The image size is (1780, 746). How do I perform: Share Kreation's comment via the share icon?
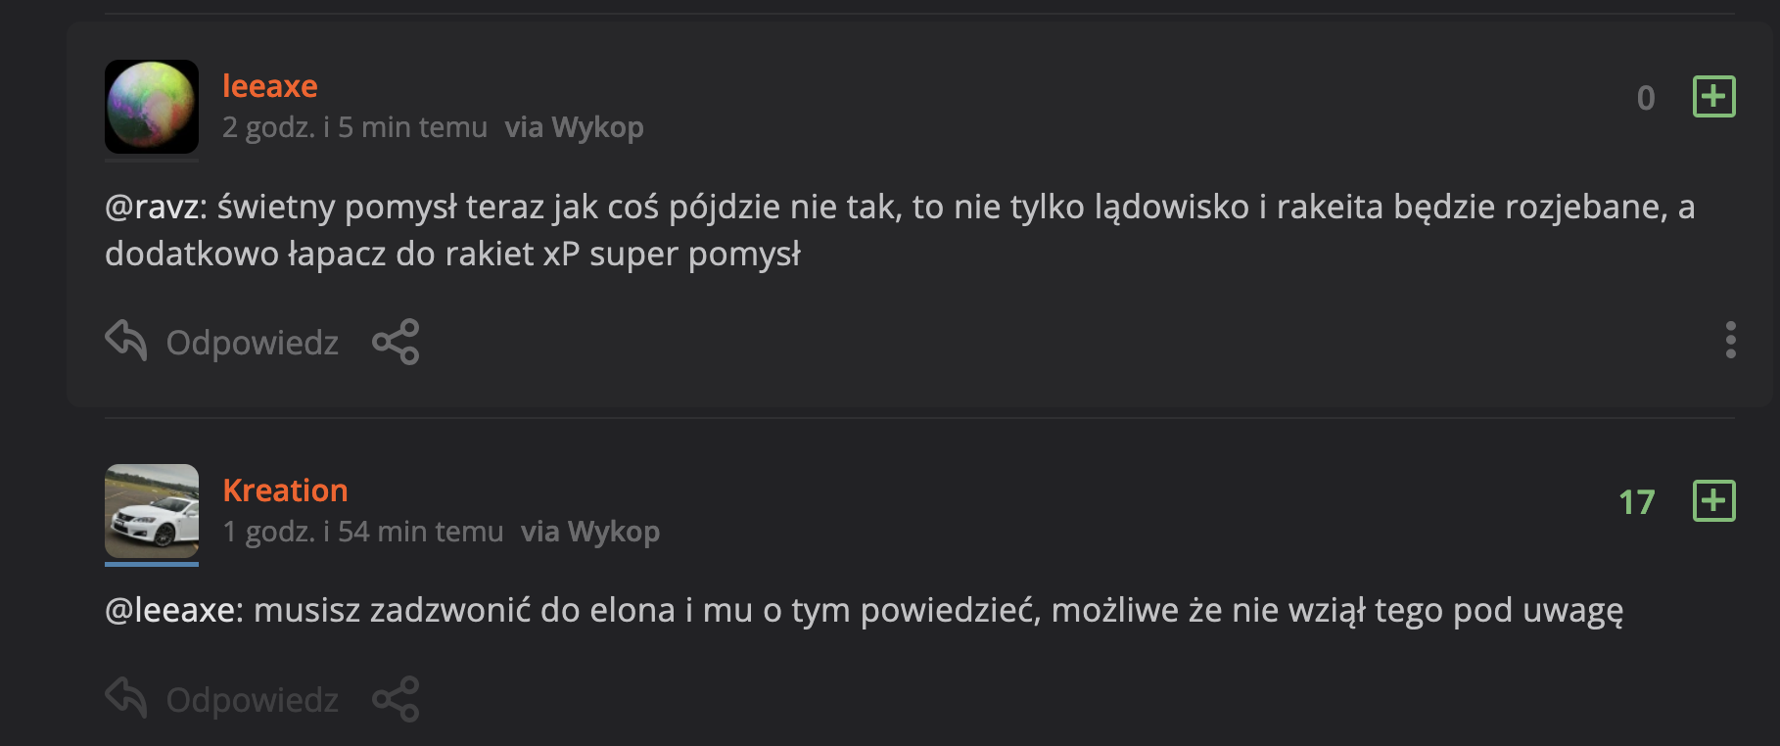396,699
